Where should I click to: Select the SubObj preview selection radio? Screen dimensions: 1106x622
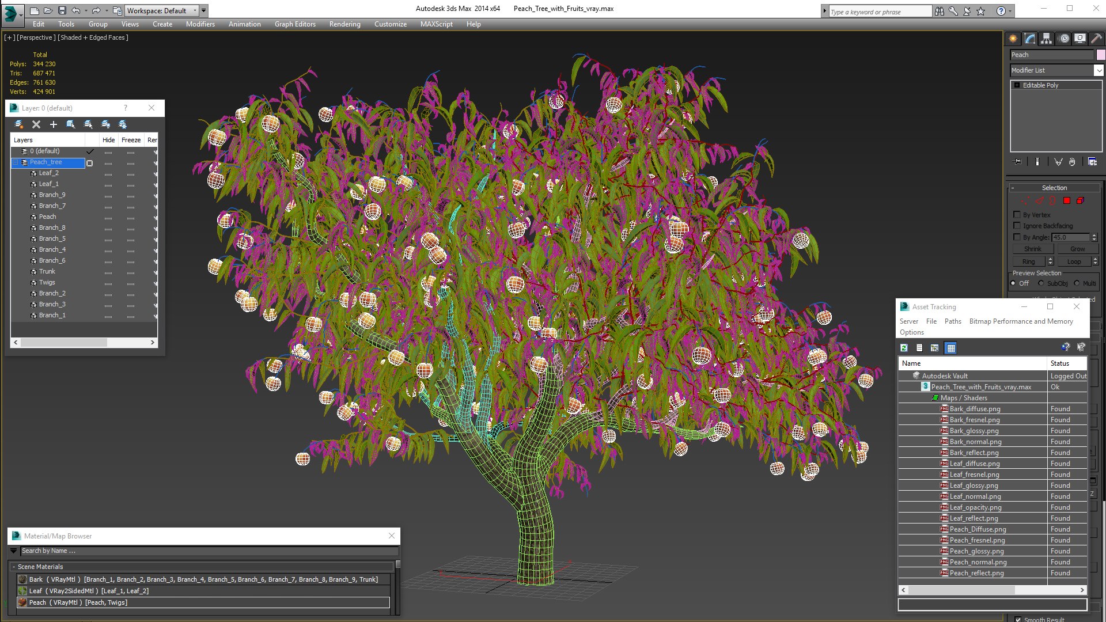pyautogui.click(x=1041, y=283)
